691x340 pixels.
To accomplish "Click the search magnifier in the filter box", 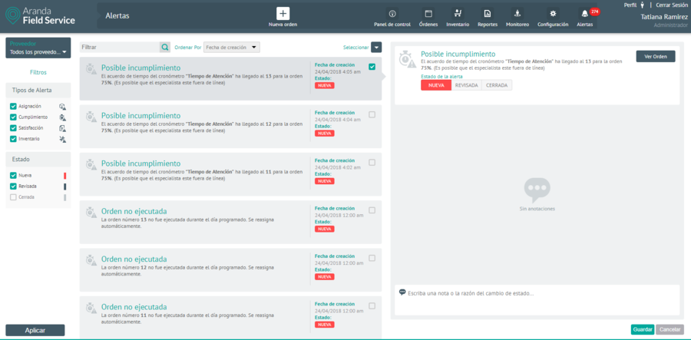I will 164,48.
